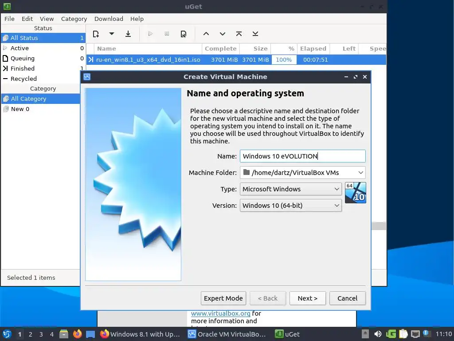
Task: Open the file manager icon in taskbar
Action: coord(64,334)
